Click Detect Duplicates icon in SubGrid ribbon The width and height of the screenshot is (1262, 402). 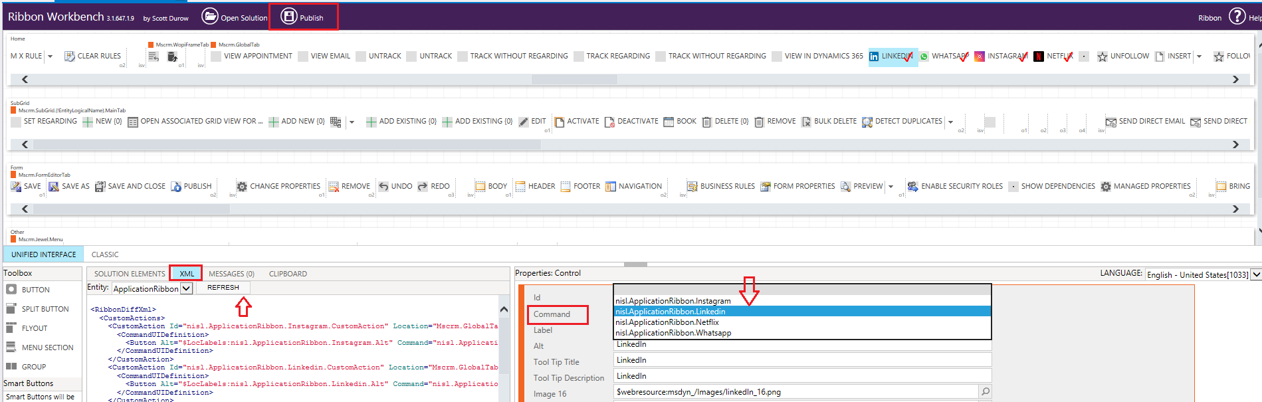tap(867, 122)
